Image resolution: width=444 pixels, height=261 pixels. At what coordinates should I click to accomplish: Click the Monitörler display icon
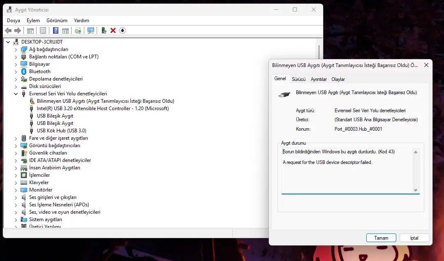click(24, 190)
